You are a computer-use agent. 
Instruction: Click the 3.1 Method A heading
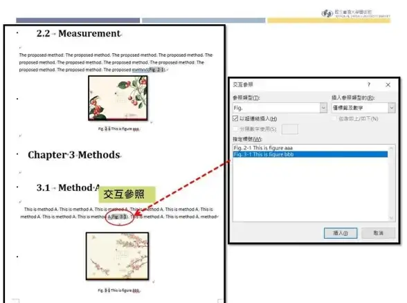click(x=68, y=187)
